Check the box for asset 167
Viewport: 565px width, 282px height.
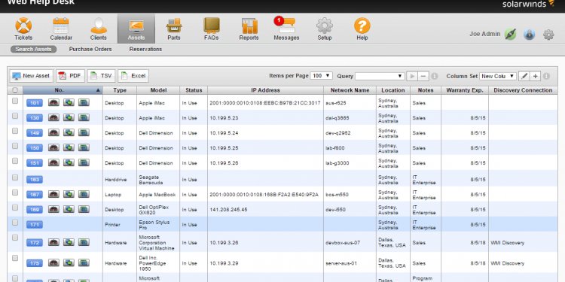(15, 193)
